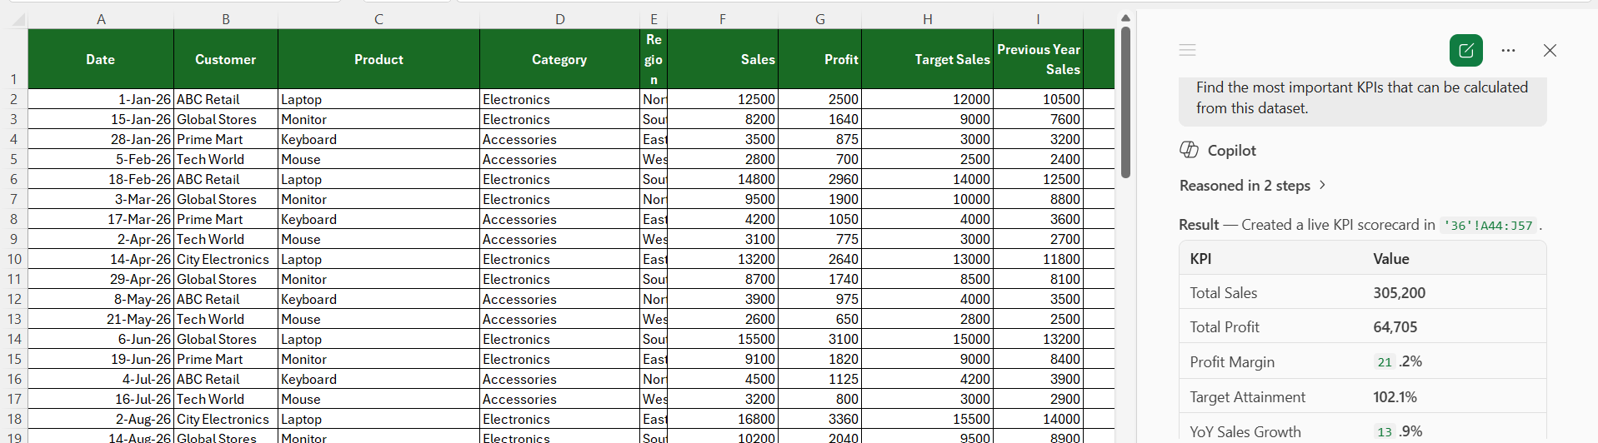The height and width of the screenshot is (443, 1598).
Task: Open the Copilot hamburger menu
Action: click(1188, 51)
